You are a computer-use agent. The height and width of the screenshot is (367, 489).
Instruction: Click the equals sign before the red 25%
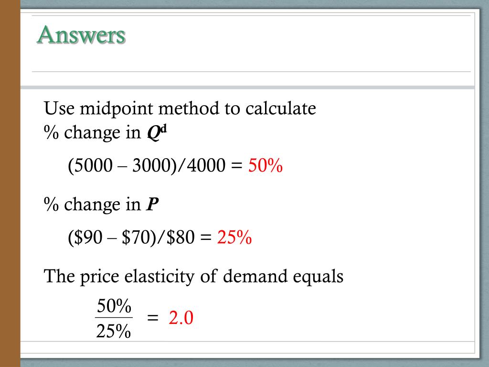206,237
